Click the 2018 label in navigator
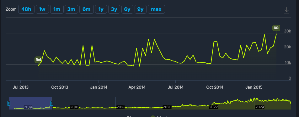This screenshot has width=299, height=117. tap(120, 107)
